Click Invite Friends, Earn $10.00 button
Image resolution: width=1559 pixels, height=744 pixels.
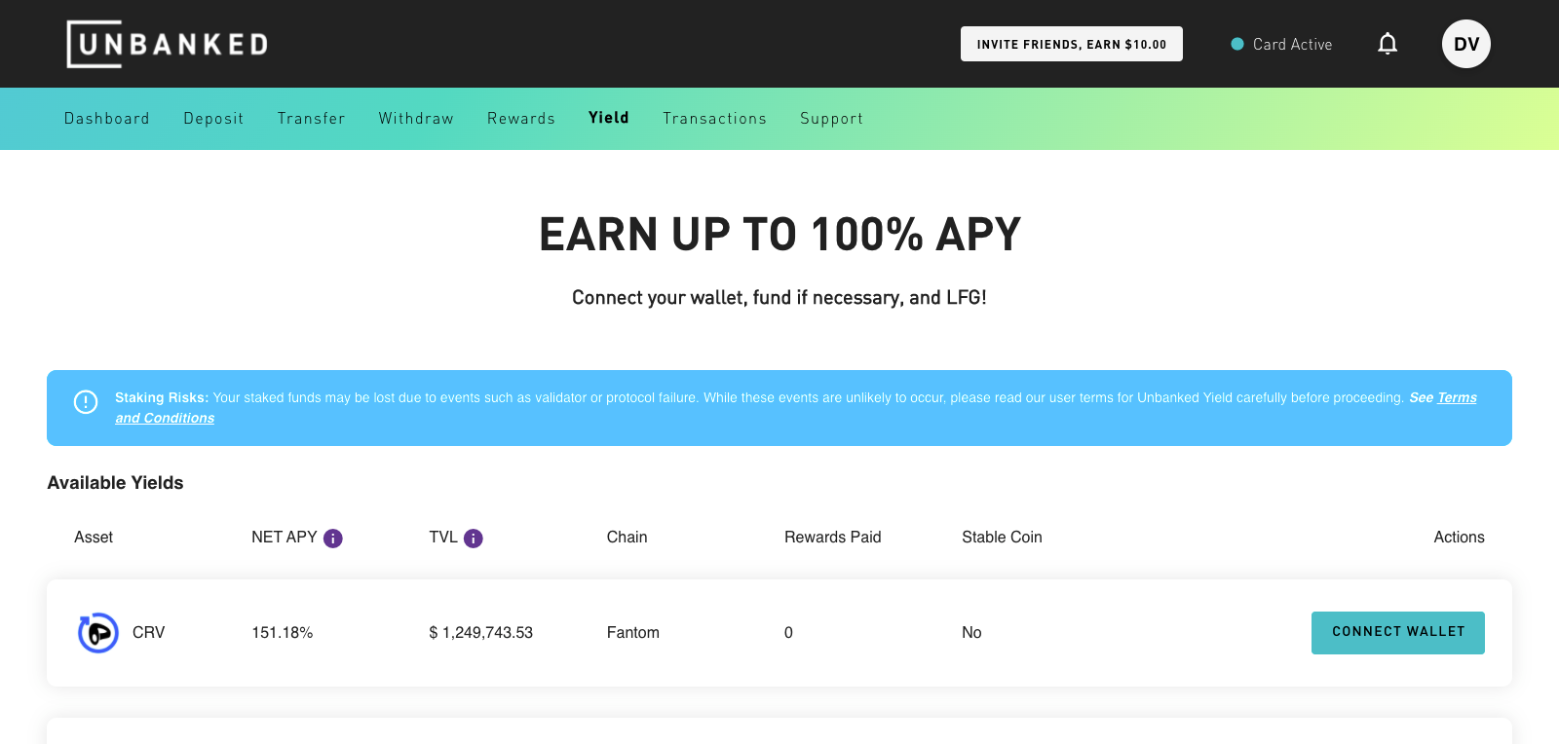[1072, 44]
